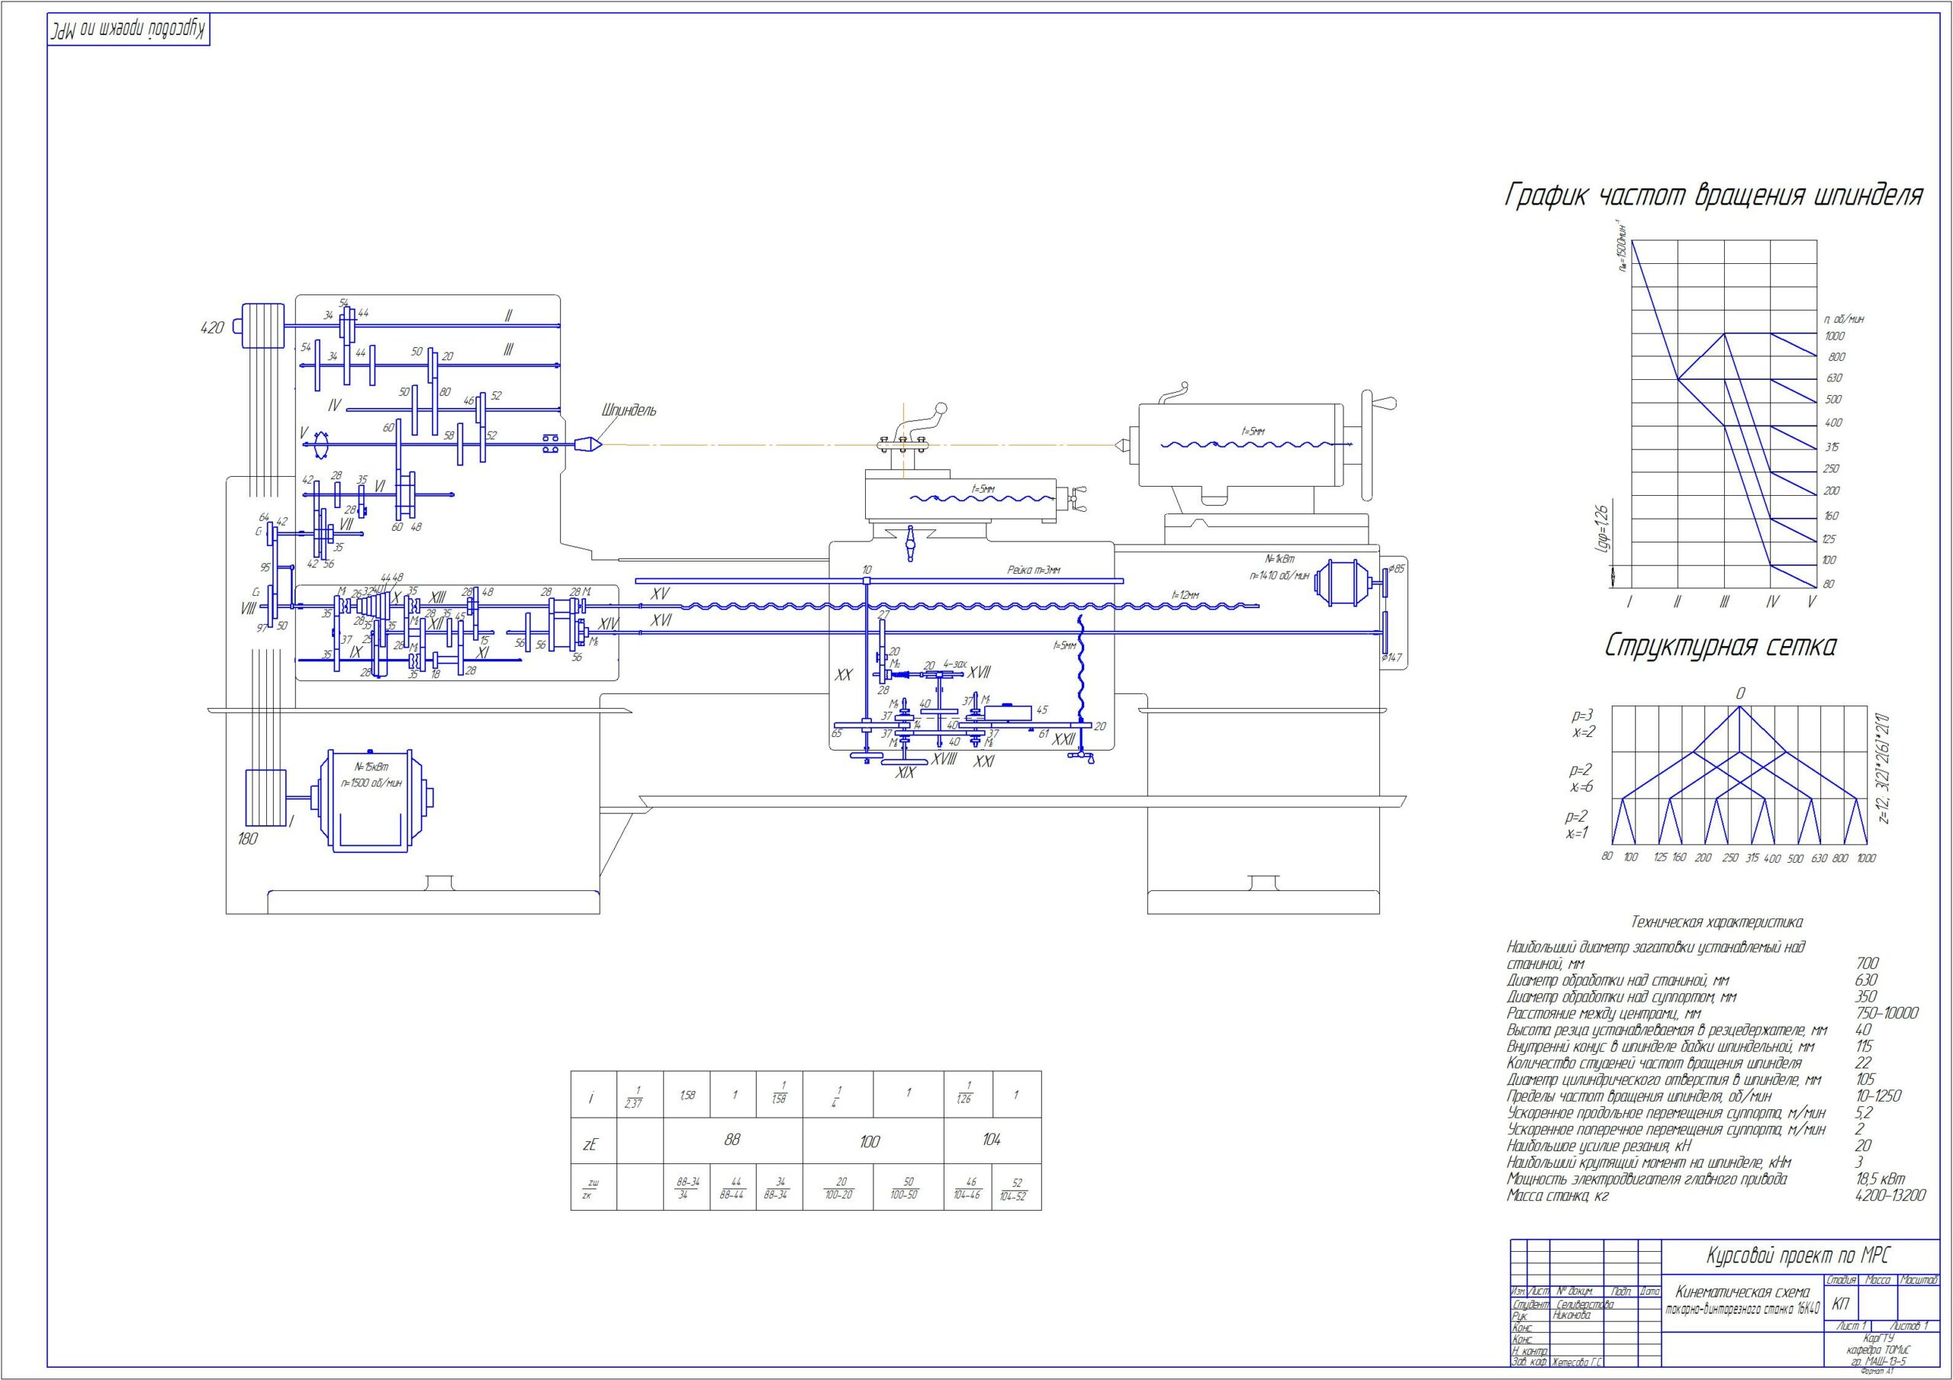Click the "4-зах" worm label
The height and width of the screenshot is (1380, 1953).
pyautogui.click(x=955, y=664)
